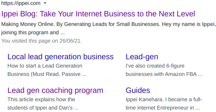This screenshot has height=112, width=216.
Task: Open the Ippei Blog main result title
Action: click(x=98, y=14)
